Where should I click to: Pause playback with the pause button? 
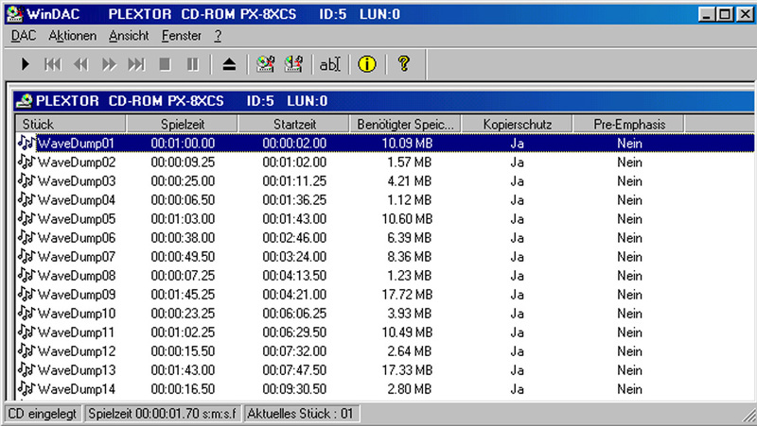[193, 64]
